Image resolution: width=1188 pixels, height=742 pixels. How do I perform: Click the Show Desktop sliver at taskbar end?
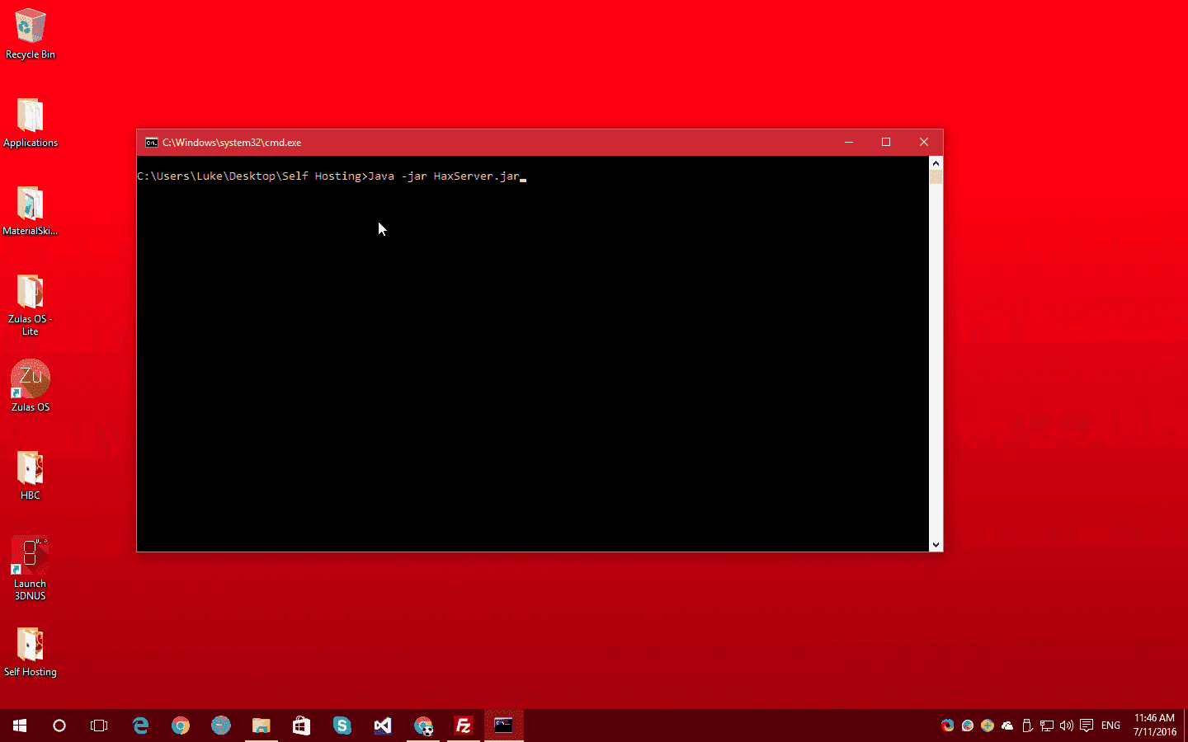(1186, 726)
